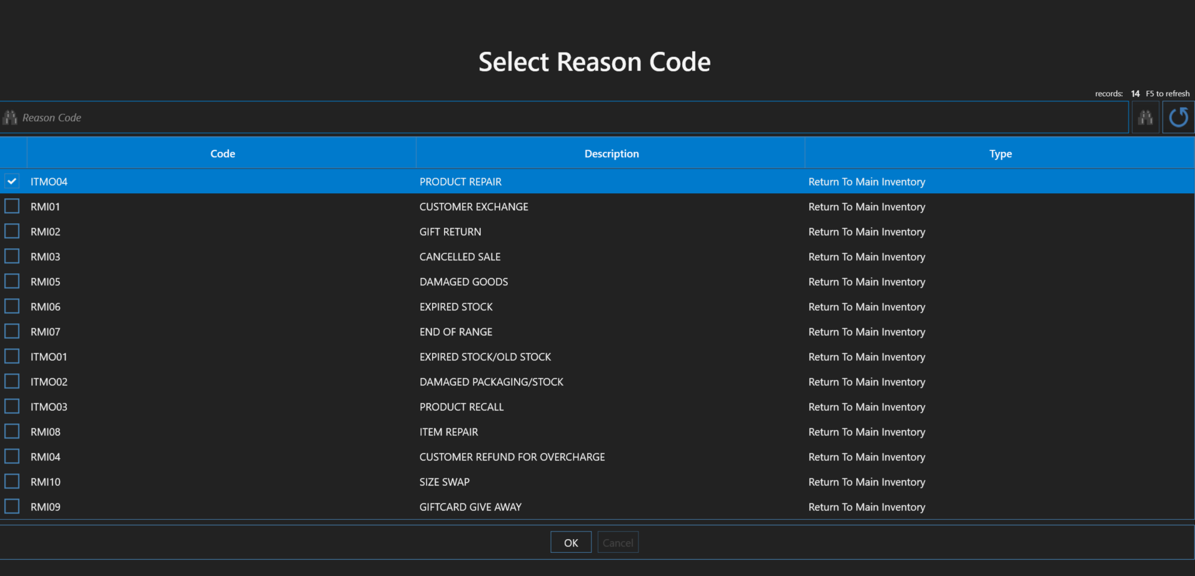Check the RMI03 row checkbox
Screen dimensions: 1195x576
pyautogui.click(x=12, y=256)
